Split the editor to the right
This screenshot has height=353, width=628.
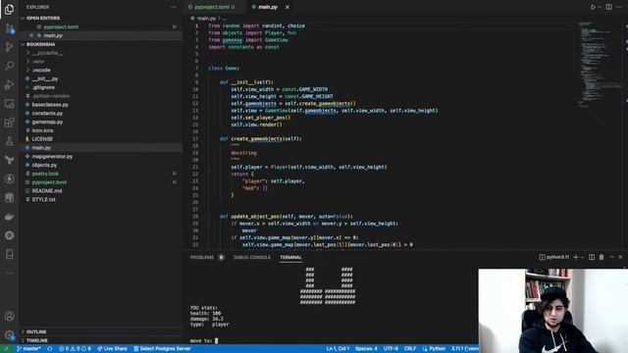[608, 7]
